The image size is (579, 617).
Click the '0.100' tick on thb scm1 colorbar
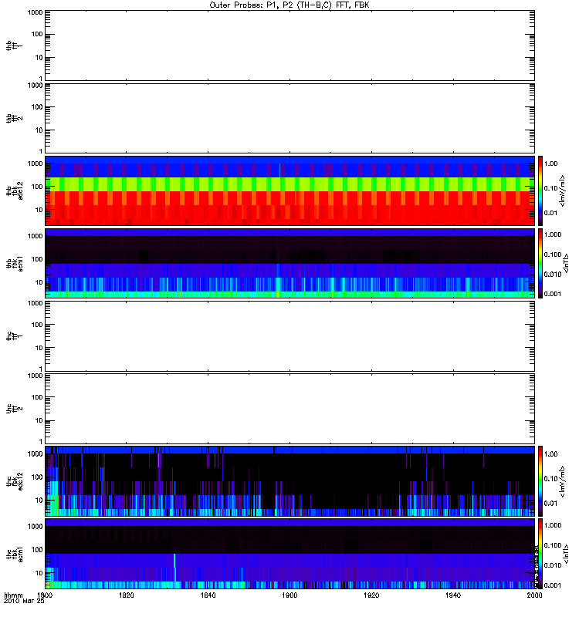pos(553,255)
